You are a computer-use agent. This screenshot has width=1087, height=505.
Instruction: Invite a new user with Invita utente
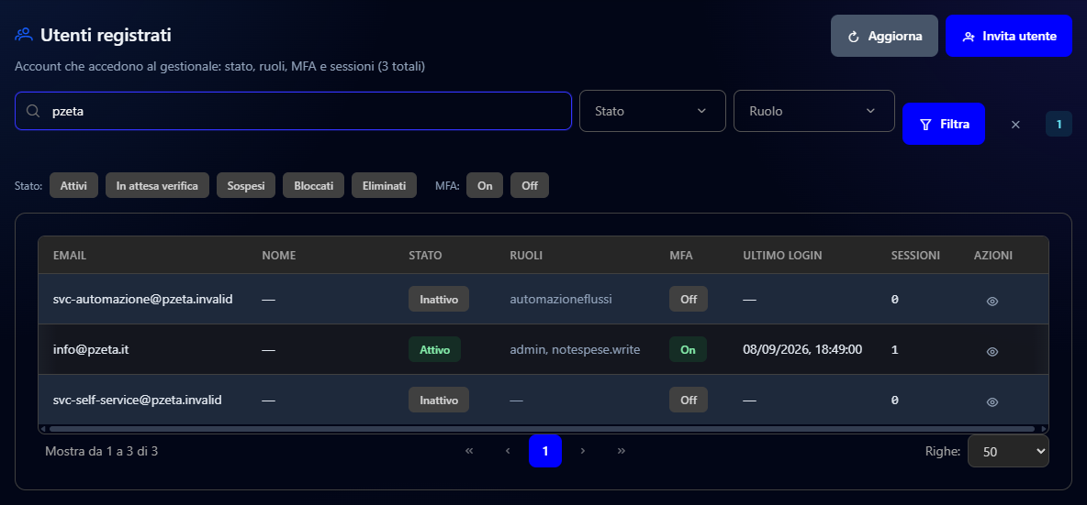[1009, 36]
